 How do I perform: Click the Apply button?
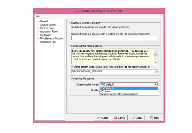click(137, 118)
